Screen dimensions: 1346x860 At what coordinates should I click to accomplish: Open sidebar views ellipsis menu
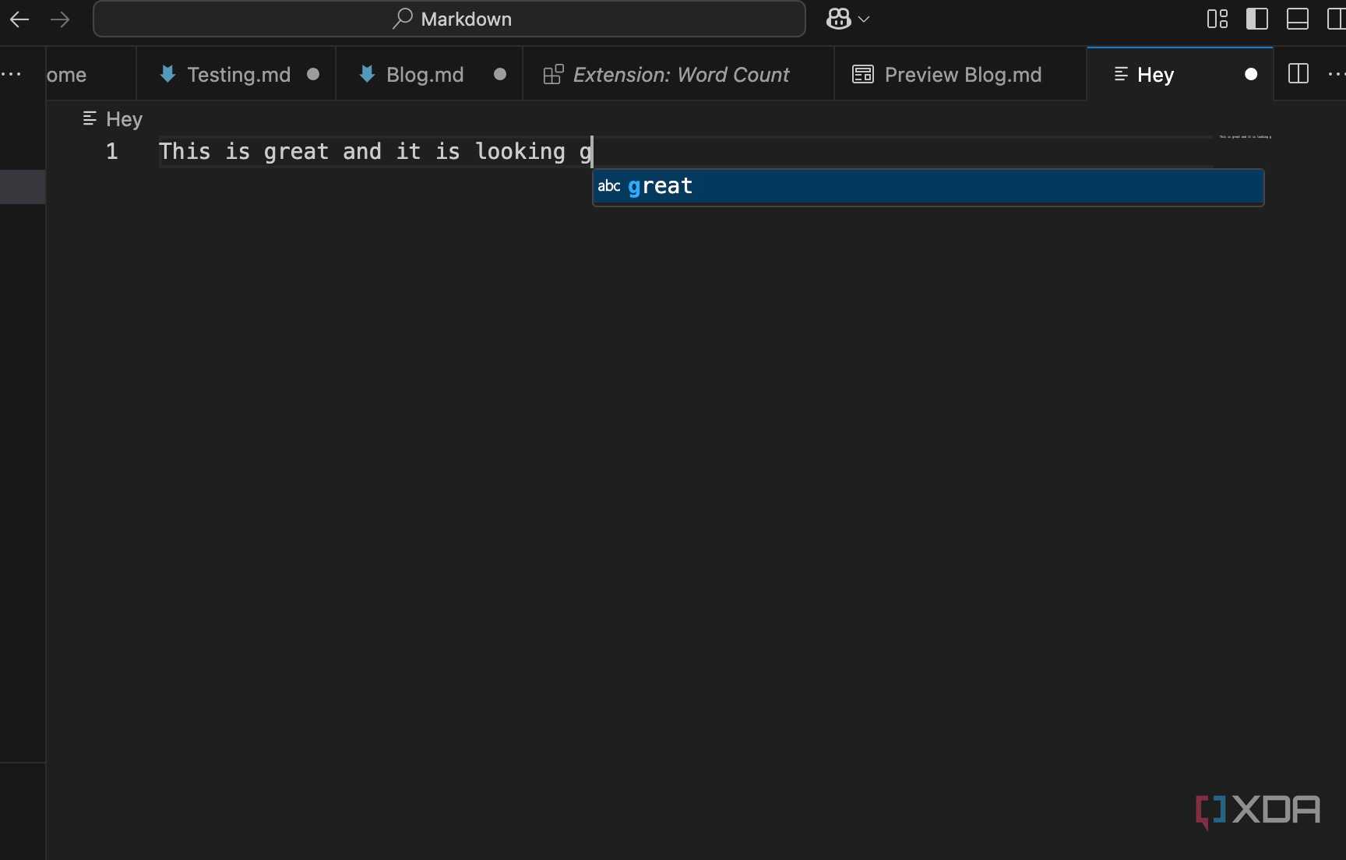tap(12, 74)
